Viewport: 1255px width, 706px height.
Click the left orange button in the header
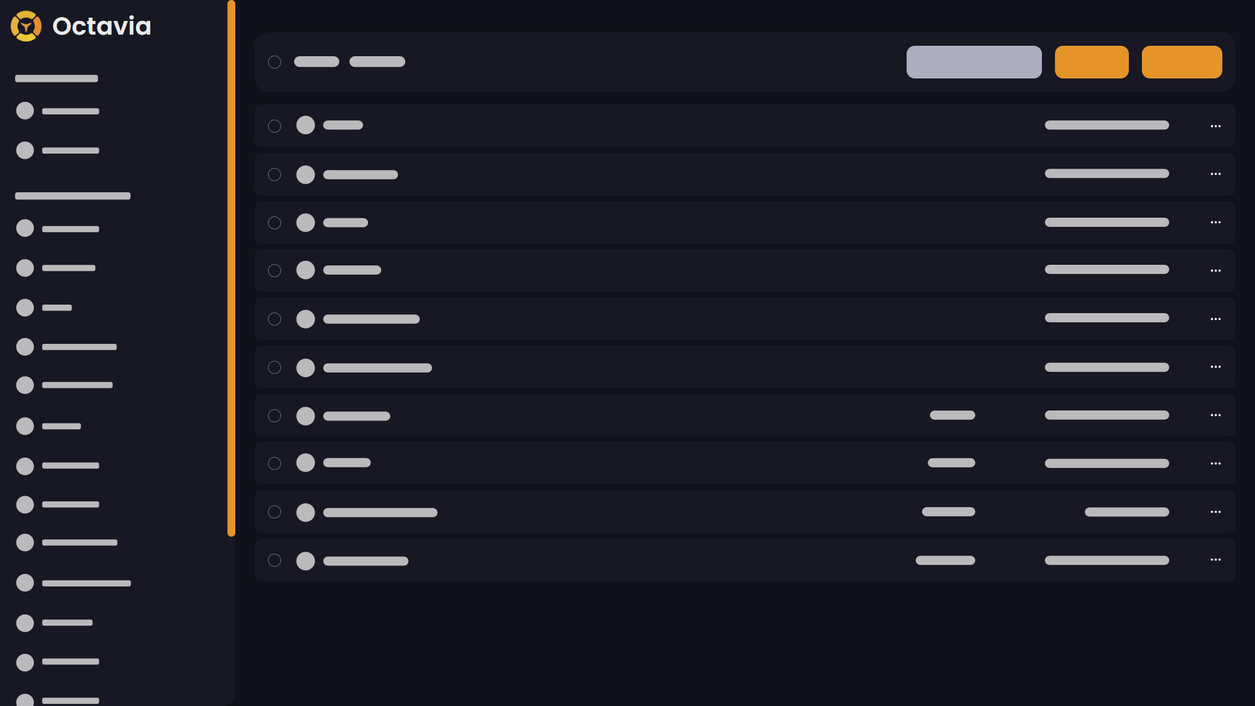(x=1091, y=61)
